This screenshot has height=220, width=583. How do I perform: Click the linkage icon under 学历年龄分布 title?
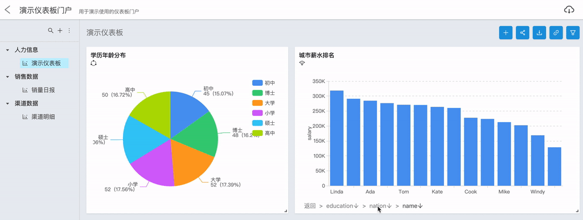pos(93,64)
